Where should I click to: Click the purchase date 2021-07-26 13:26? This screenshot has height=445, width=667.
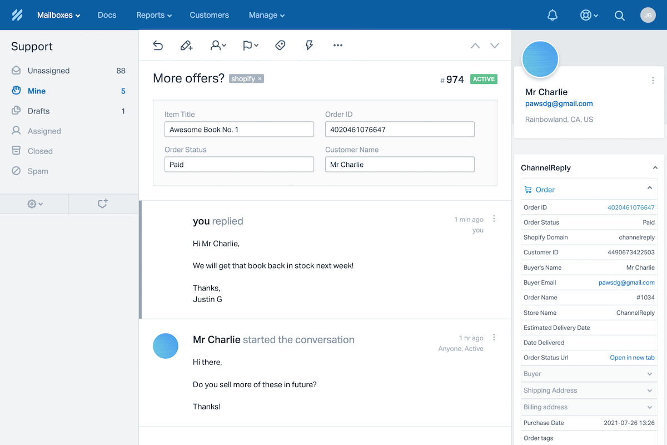(x=629, y=423)
